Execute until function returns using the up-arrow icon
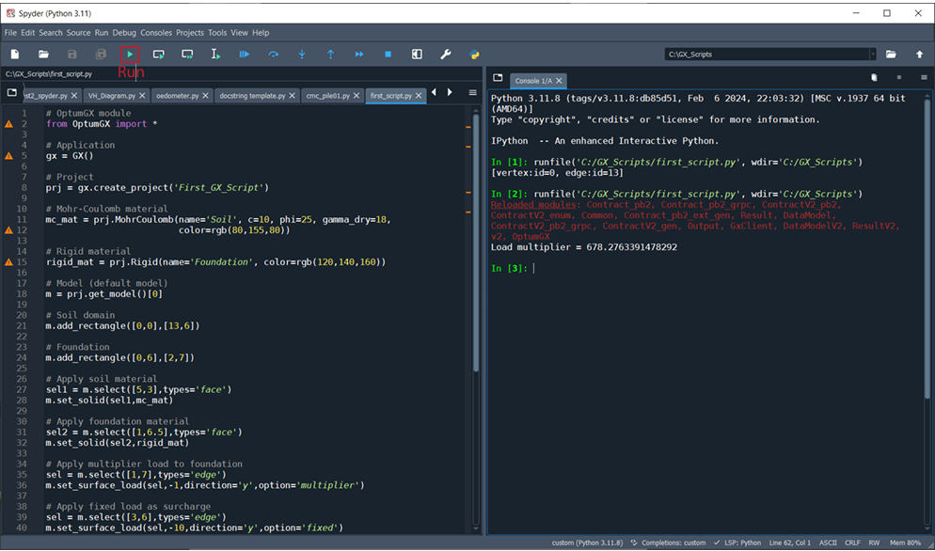Screen dimensions: 935x551 [331, 55]
